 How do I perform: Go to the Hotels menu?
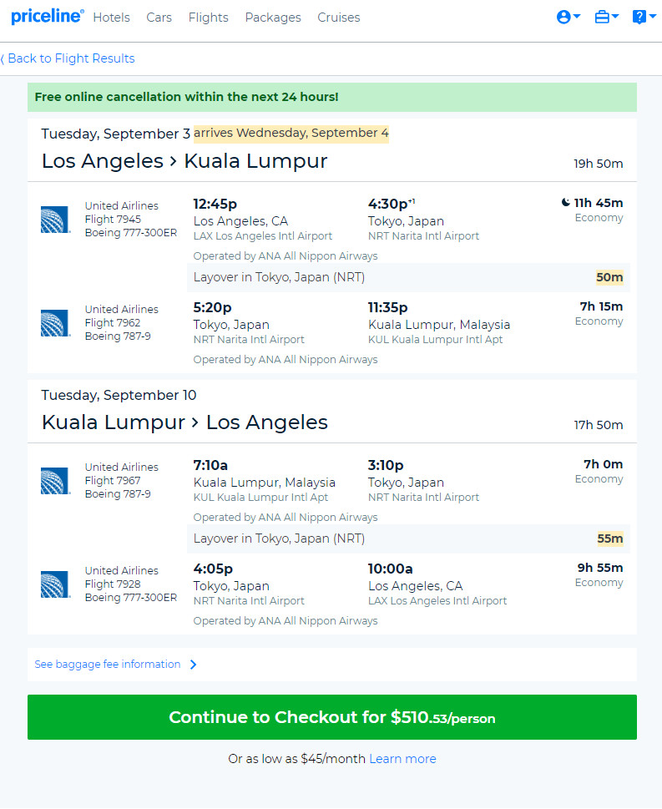click(112, 18)
